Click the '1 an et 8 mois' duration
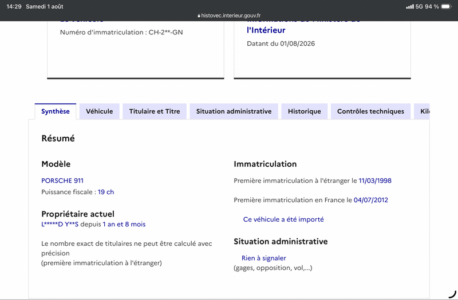This screenshot has height=300, width=458. click(x=124, y=224)
